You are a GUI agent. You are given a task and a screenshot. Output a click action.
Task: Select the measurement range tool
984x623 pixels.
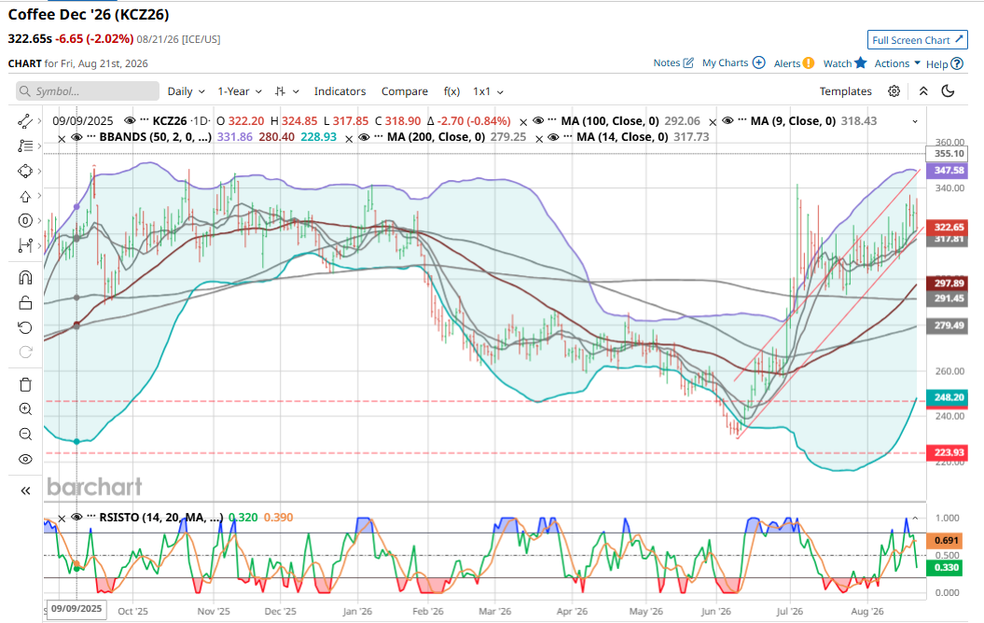[x=25, y=246]
